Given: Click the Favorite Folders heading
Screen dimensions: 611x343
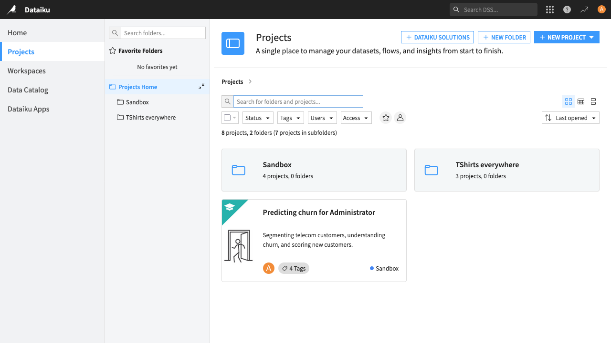Looking at the screenshot, I should pos(140,50).
